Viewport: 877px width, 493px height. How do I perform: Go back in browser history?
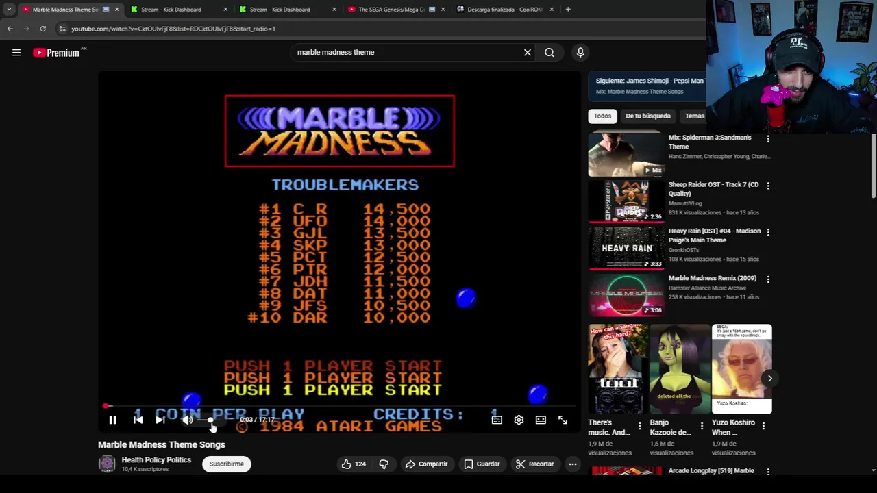[10, 29]
